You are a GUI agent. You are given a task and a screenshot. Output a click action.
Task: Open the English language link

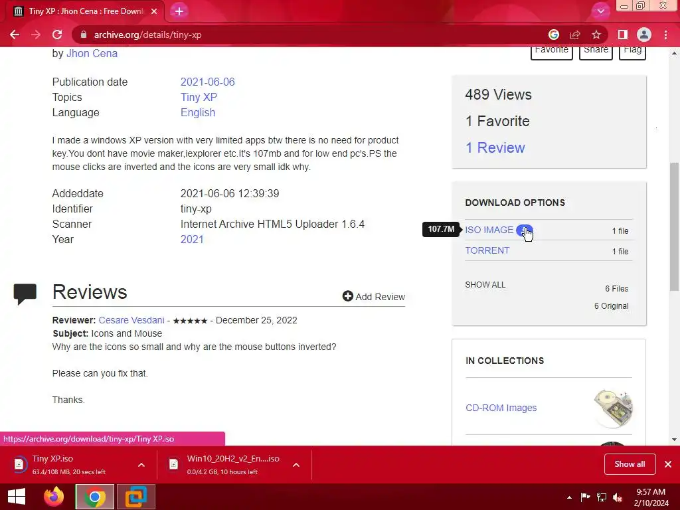[198, 112]
